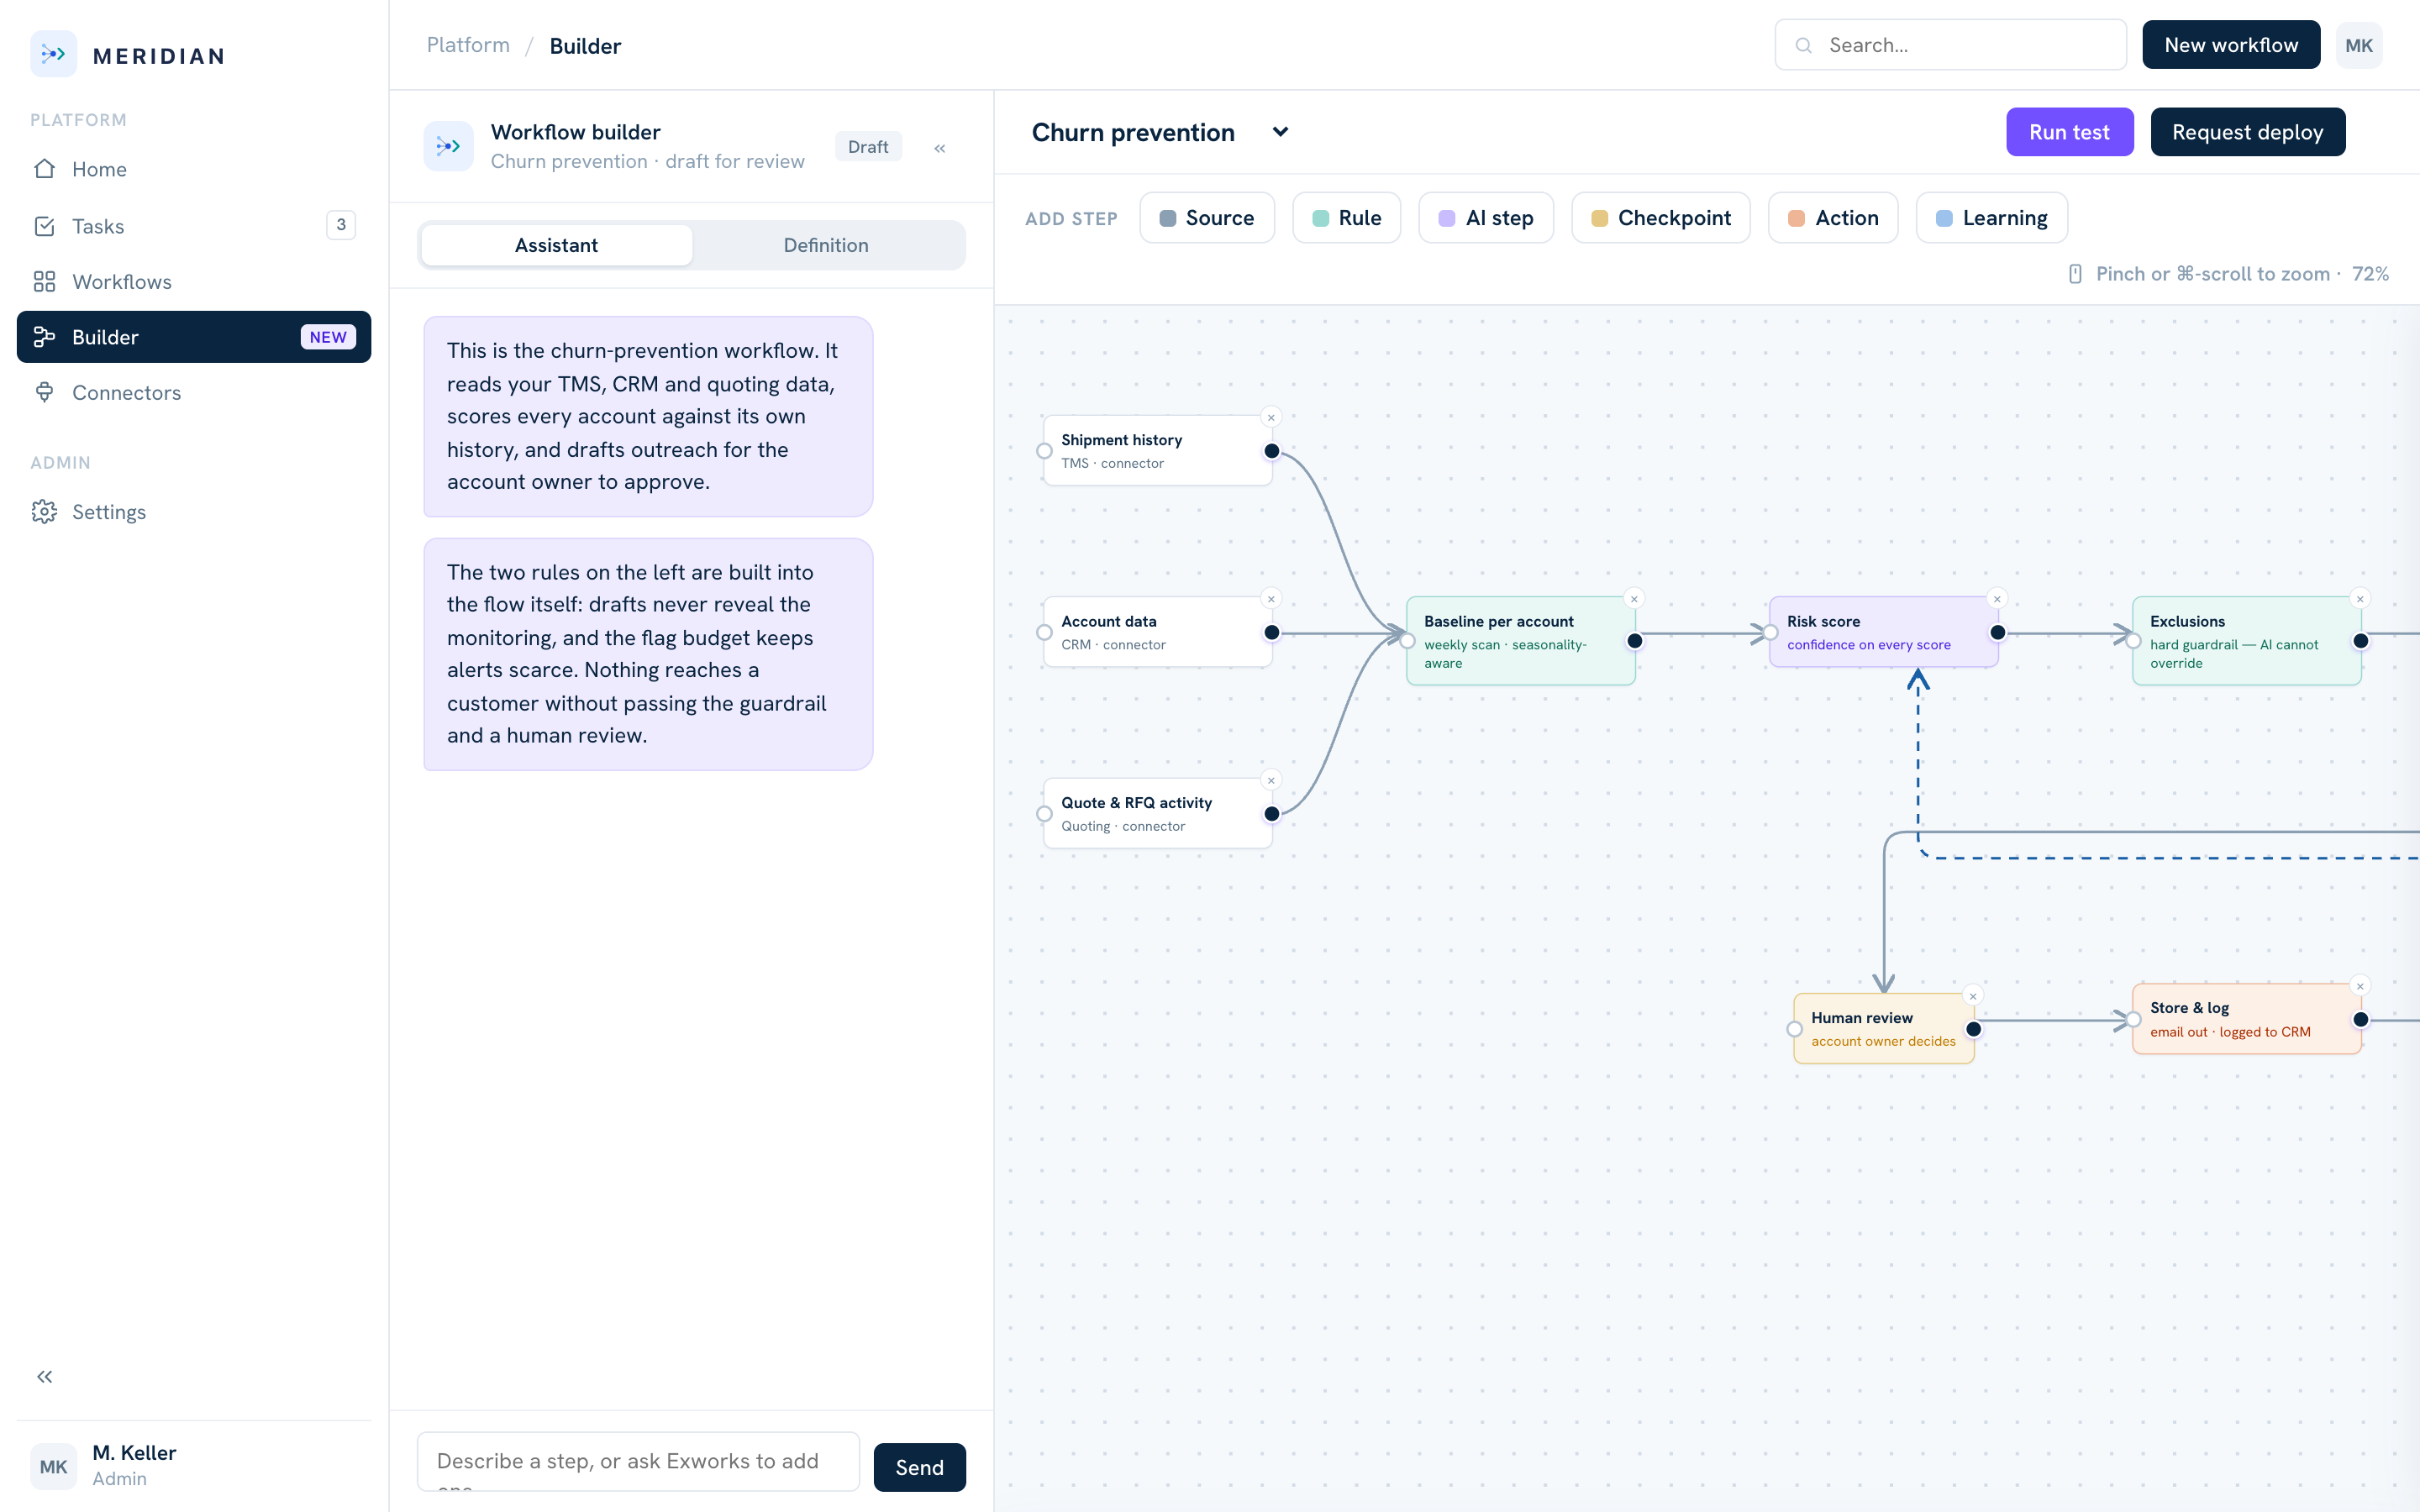
Task: Remove the Risk score node
Action: point(1997,599)
